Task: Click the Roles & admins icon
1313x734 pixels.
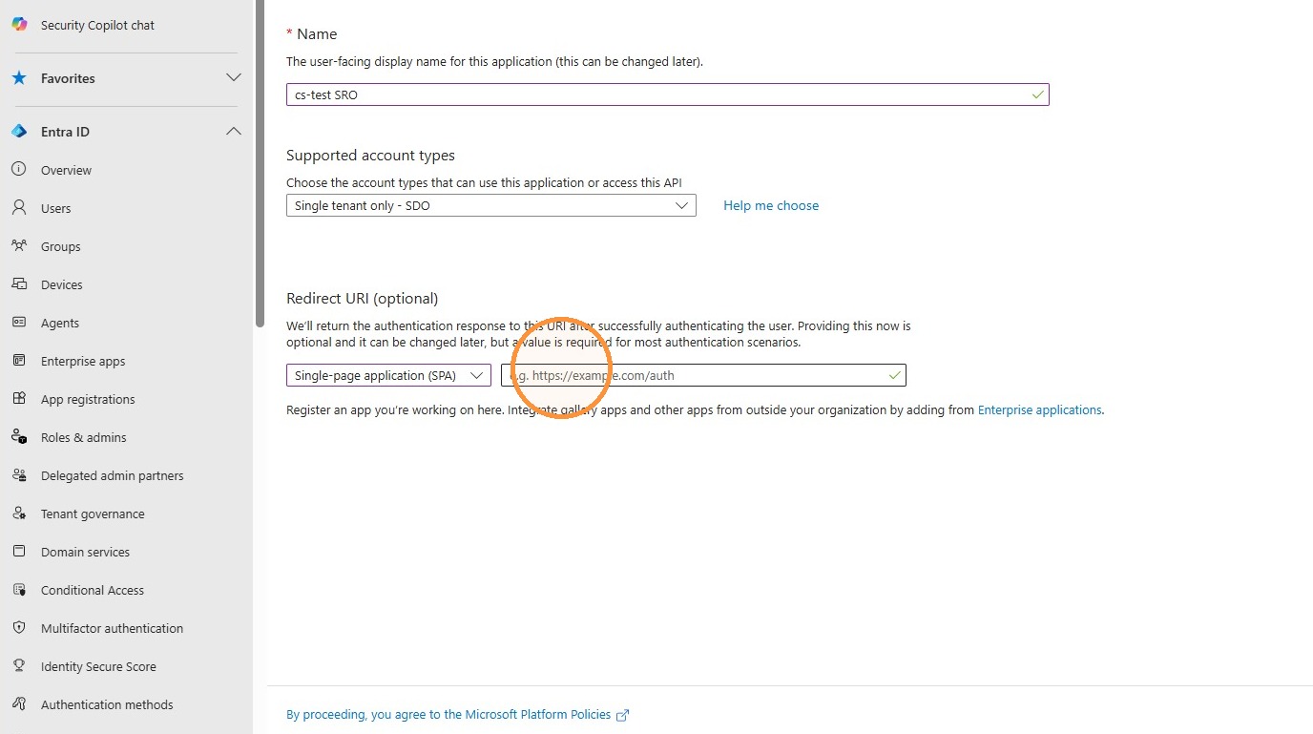Action: click(19, 437)
